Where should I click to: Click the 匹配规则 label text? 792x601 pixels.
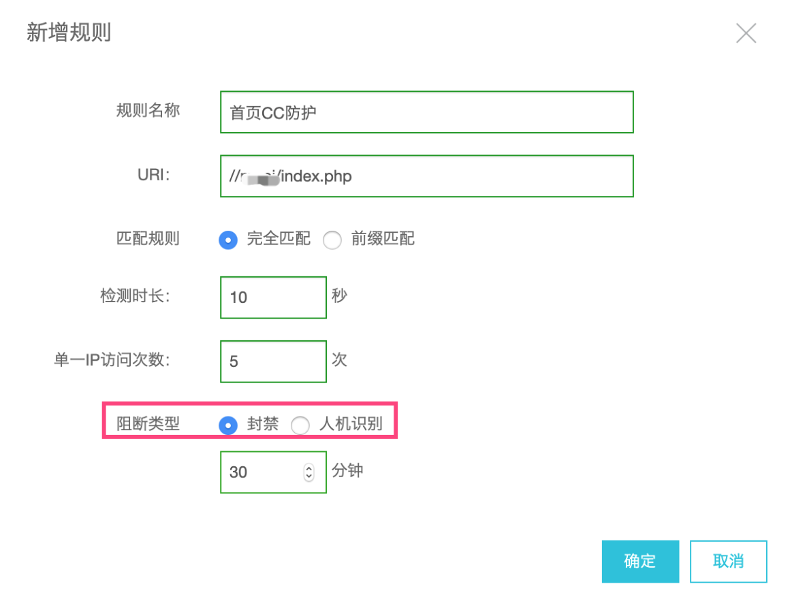pos(148,239)
